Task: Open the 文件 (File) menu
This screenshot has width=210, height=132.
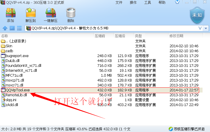Action: coord(119,2)
